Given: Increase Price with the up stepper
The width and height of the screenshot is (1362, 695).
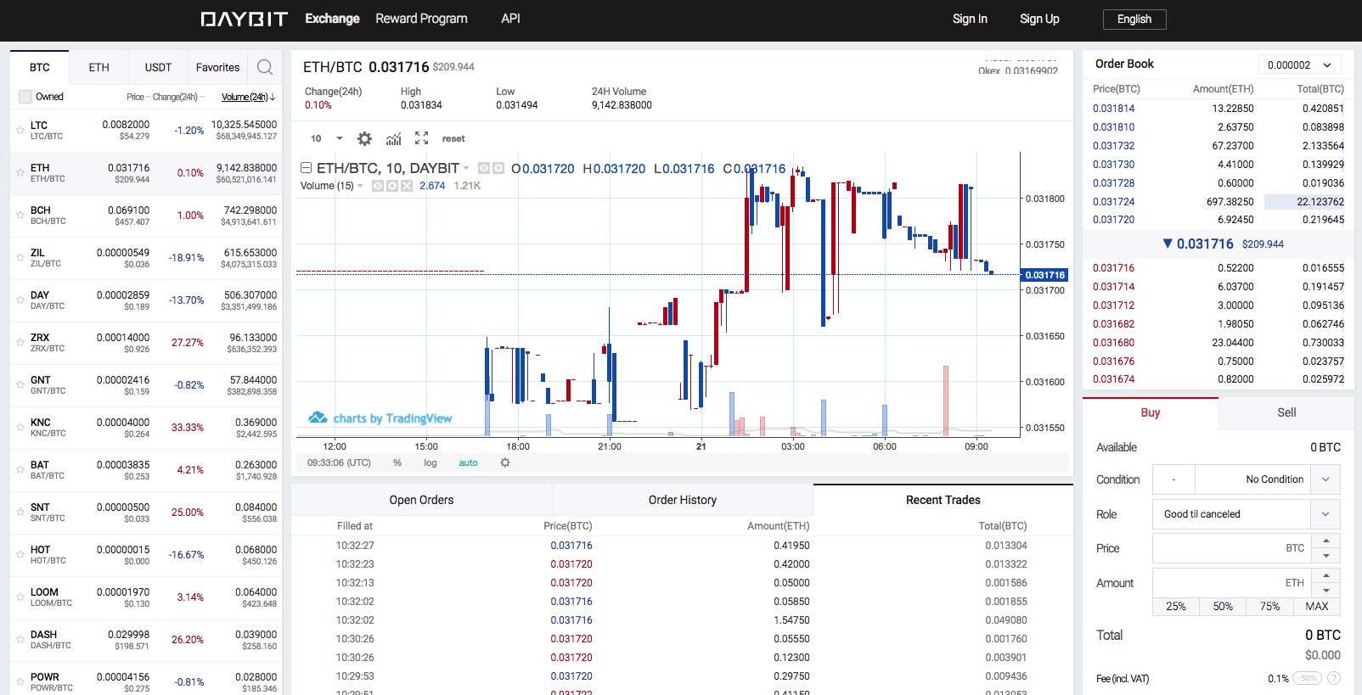Looking at the screenshot, I should pyautogui.click(x=1326, y=541).
